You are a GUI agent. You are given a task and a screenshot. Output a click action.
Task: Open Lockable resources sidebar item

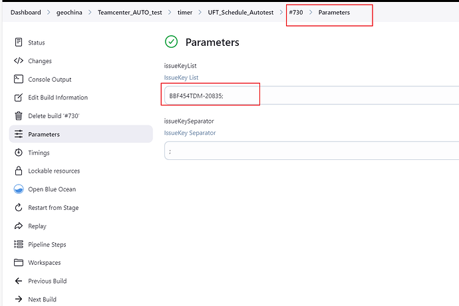click(x=53, y=171)
